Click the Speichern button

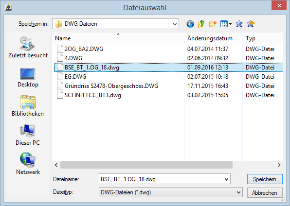point(265,179)
